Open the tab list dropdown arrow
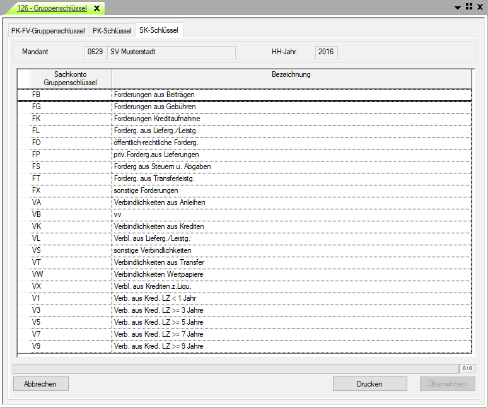 [x=458, y=6]
